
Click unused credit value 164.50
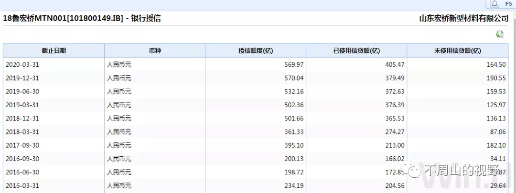tap(496, 65)
